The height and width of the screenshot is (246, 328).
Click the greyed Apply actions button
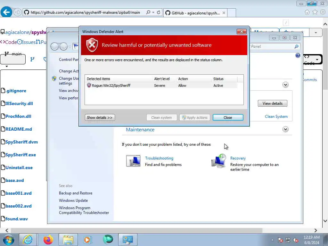(194, 118)
